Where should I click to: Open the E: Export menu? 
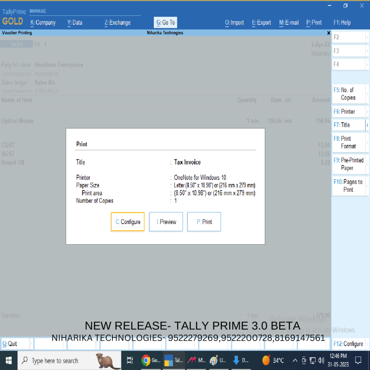262,23
